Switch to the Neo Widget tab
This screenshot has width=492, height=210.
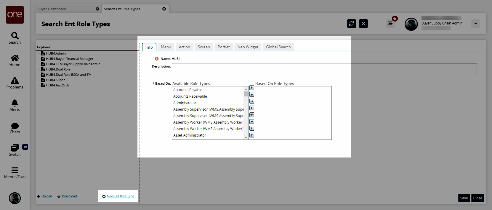248,47
